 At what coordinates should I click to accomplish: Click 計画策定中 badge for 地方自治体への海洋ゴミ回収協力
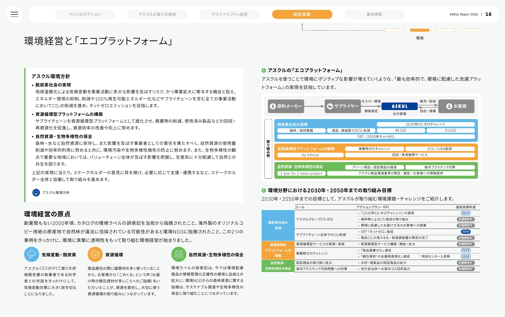point(466,269)
